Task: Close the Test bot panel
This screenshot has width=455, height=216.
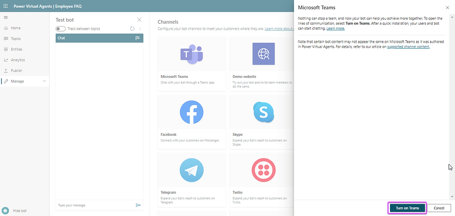Action: 139,19
